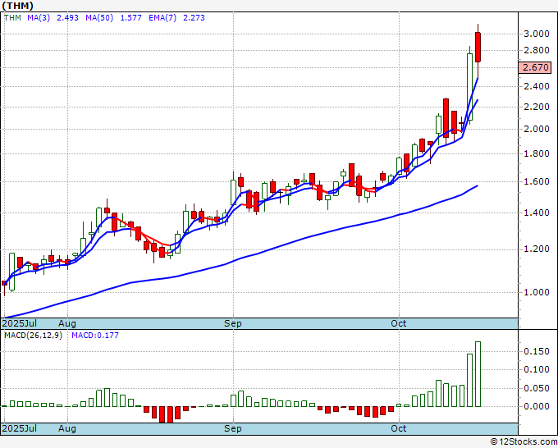Click the 2.000 price axis label
This screenshot has height=448, width=558.
coord(537,129)
